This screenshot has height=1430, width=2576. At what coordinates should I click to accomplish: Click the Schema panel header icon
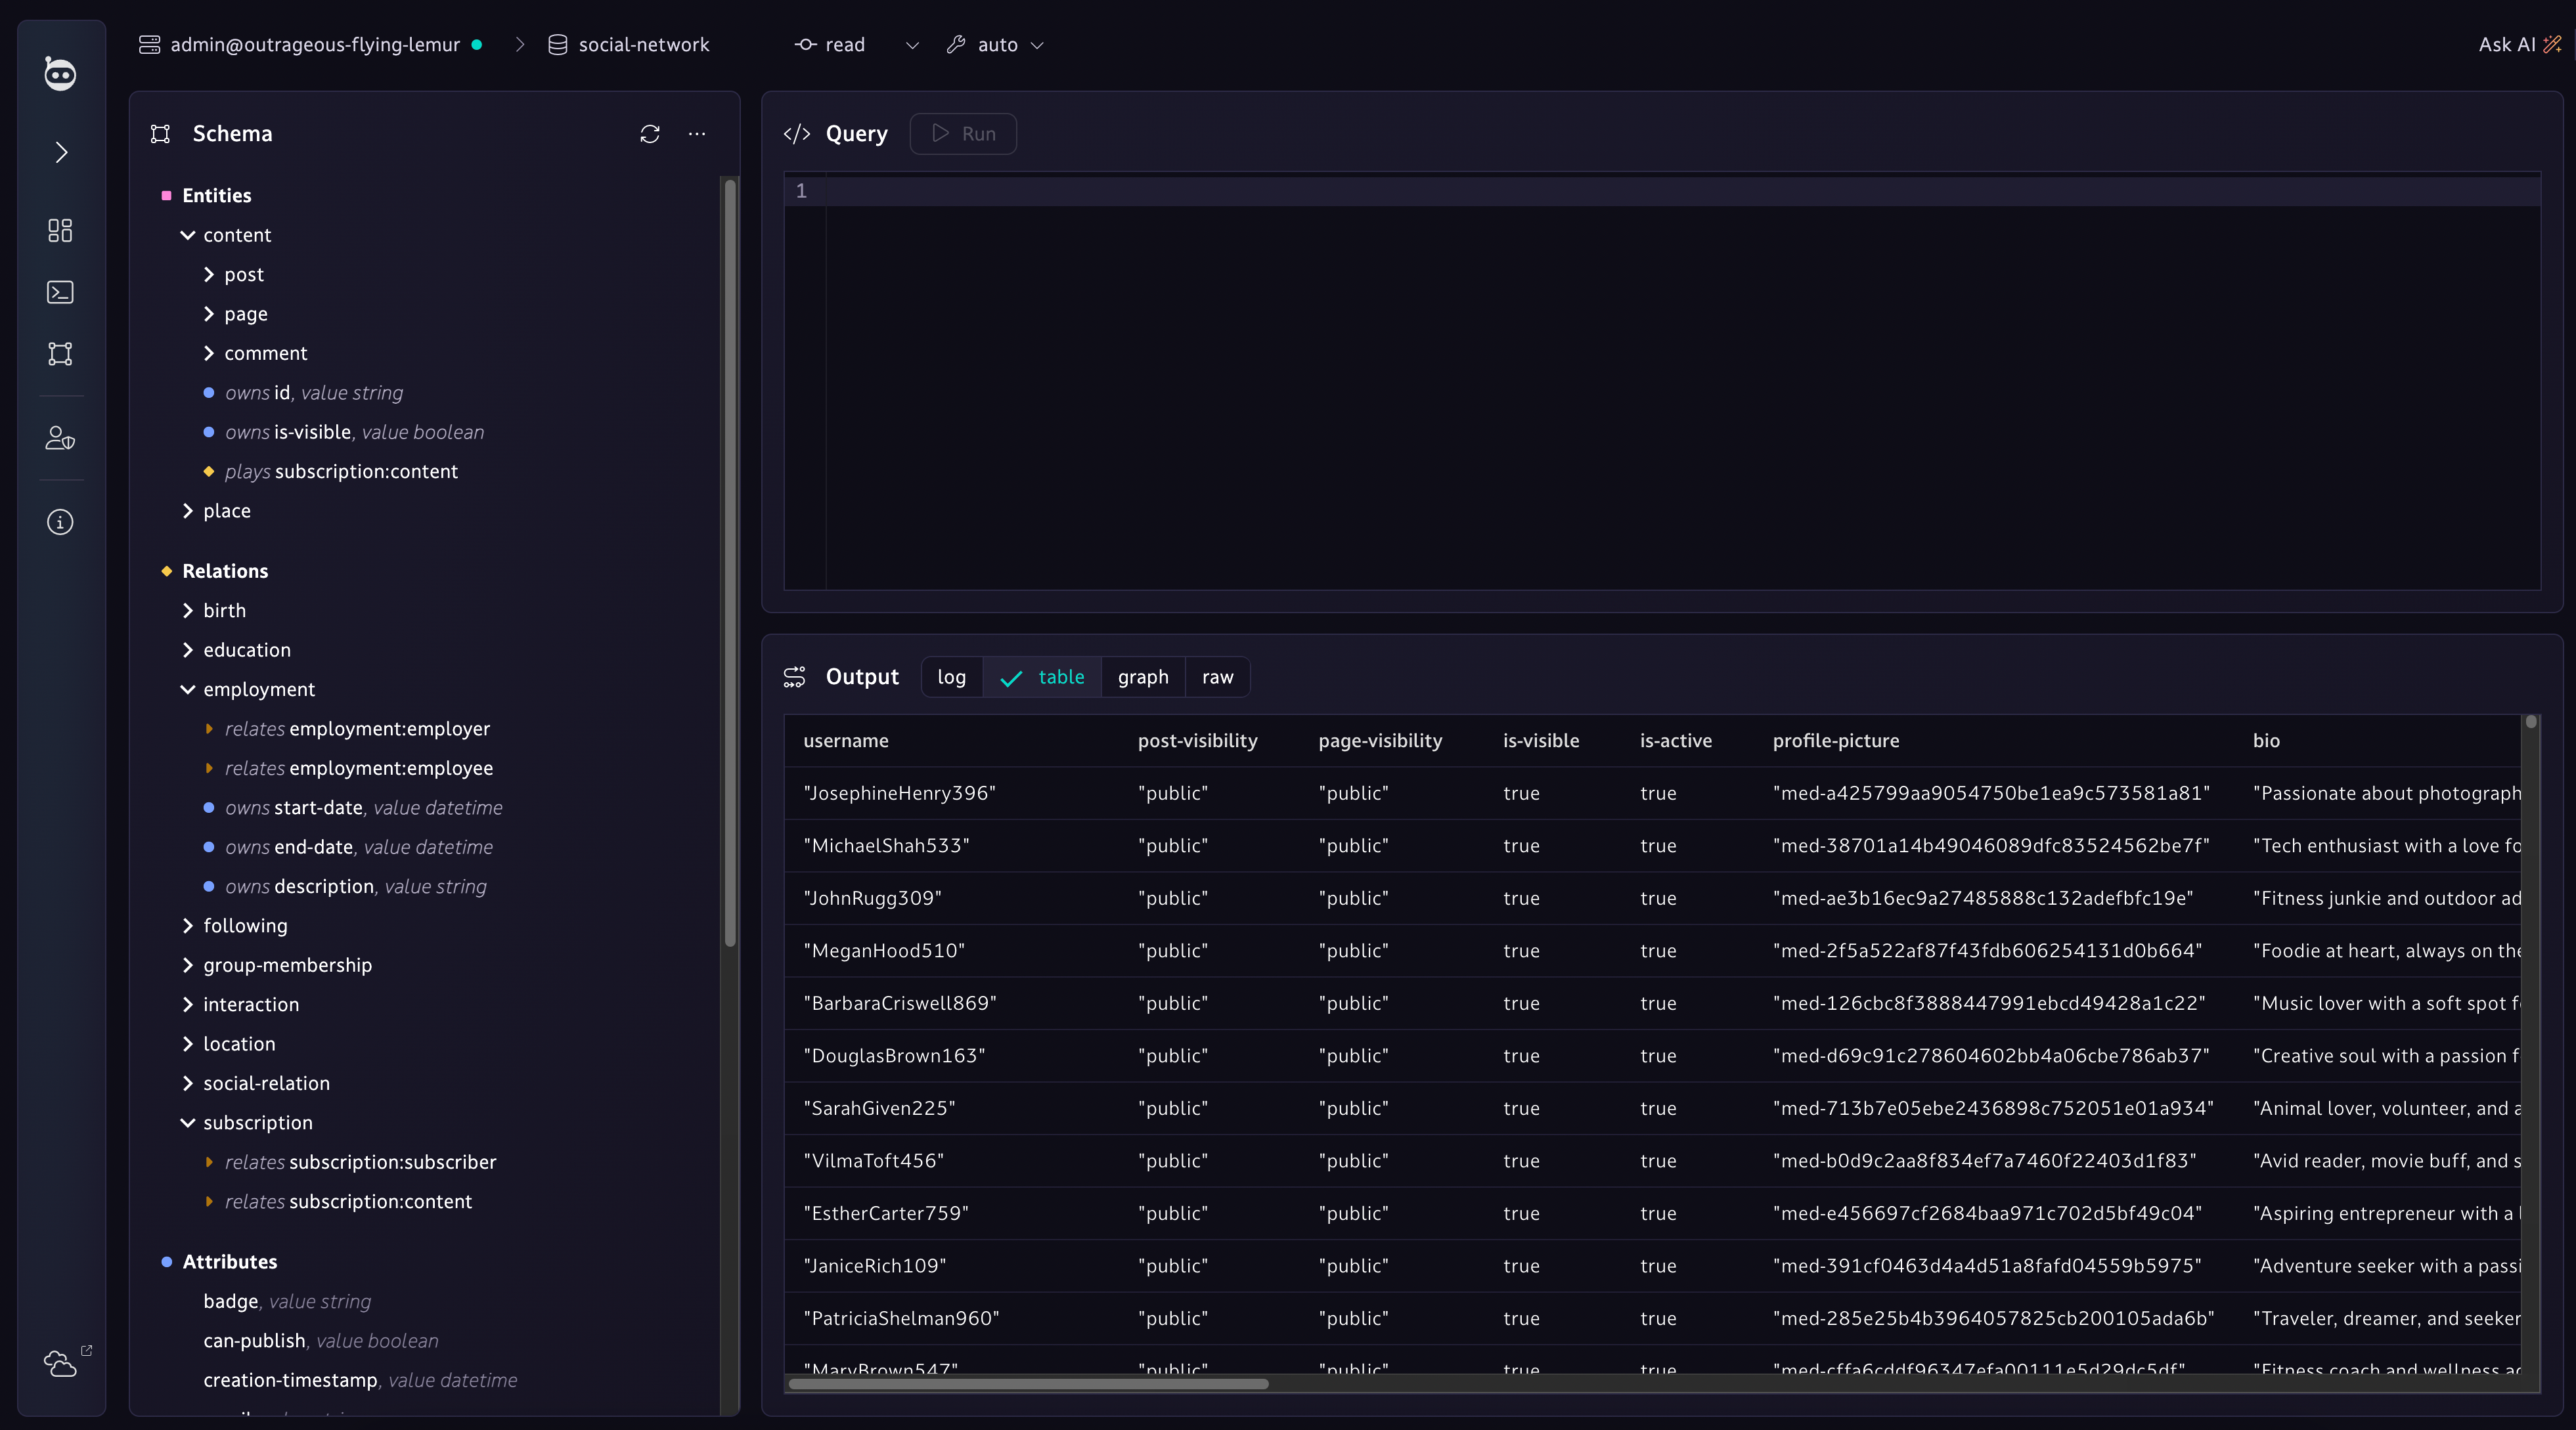pos(160,134)
